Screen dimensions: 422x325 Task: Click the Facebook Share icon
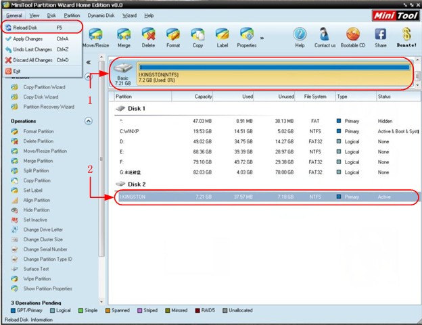pyautogui.click(x=381, y=34)
